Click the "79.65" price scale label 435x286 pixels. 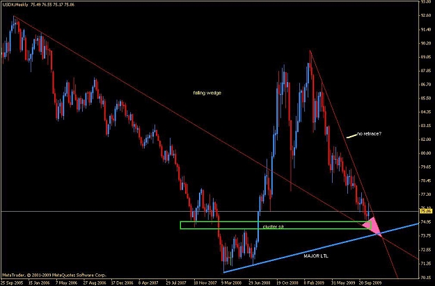[x=426, y=167]
